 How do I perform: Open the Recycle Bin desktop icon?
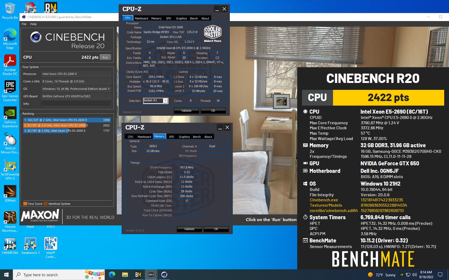tap(10, 11)
